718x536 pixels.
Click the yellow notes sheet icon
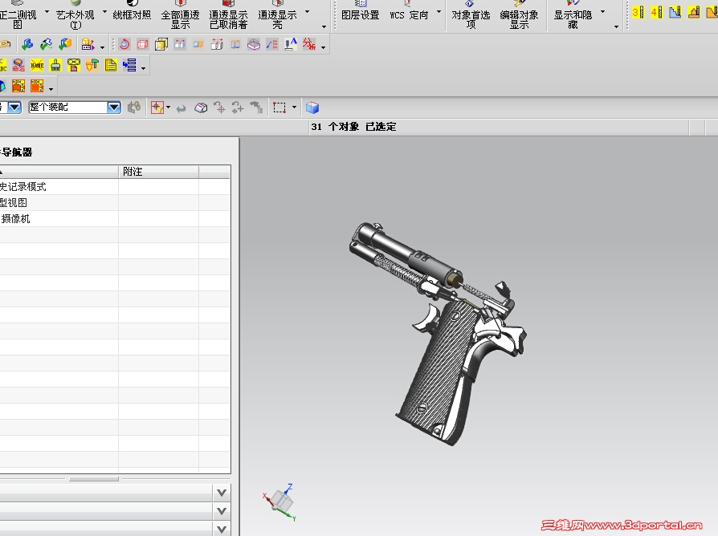tap(110, 66)
